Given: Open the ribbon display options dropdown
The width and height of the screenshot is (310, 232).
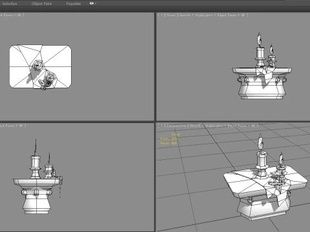Looking at the screenshot, I should pyautogui.click(x=93, y=3).
